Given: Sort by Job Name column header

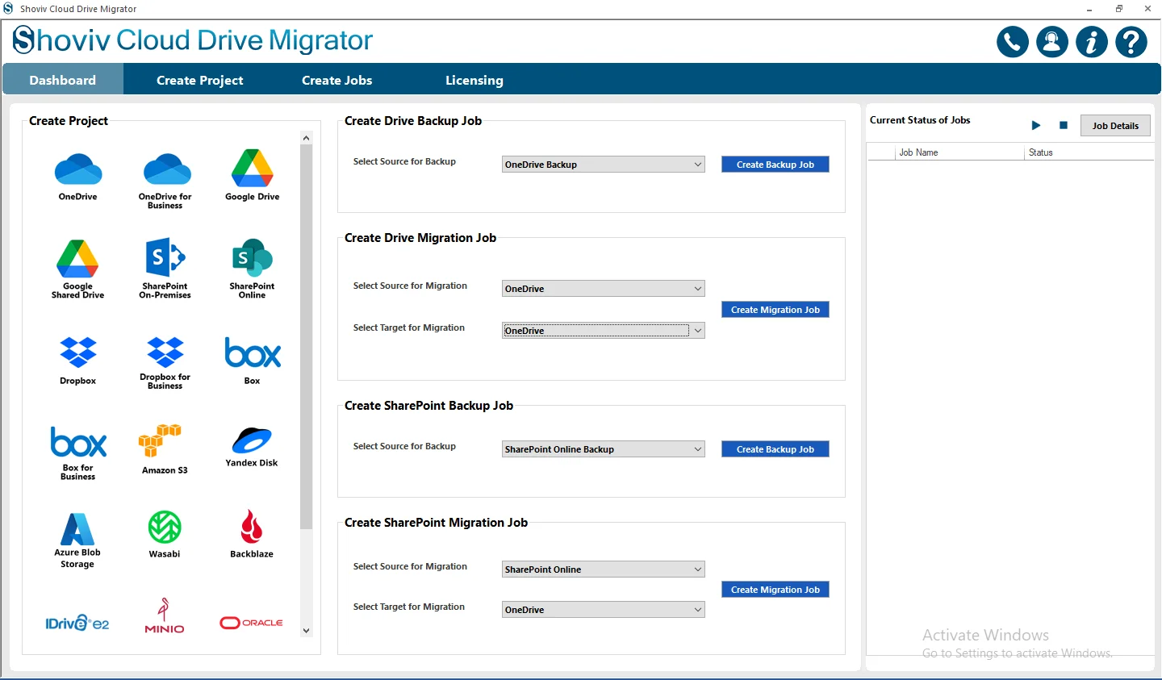Looking at the screenshot, I should click(x=959, y=152).
